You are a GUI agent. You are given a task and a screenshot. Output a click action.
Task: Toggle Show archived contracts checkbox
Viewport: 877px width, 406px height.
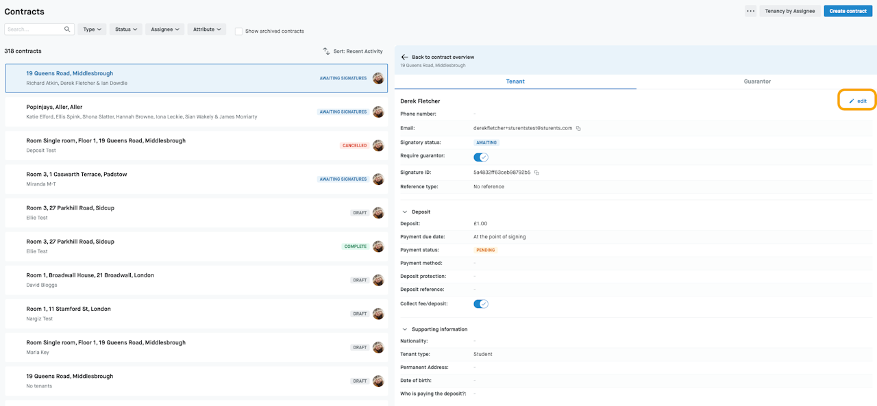tap(238, 31)
